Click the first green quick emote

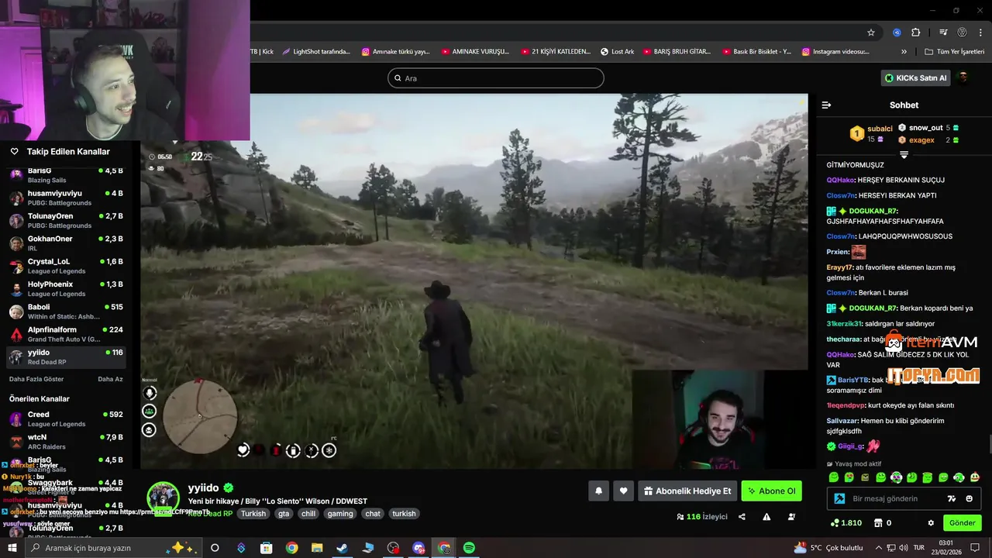pos(834,477)
